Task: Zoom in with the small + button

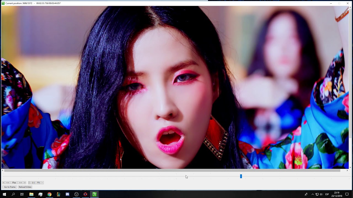Action: [x=29, y=183]
